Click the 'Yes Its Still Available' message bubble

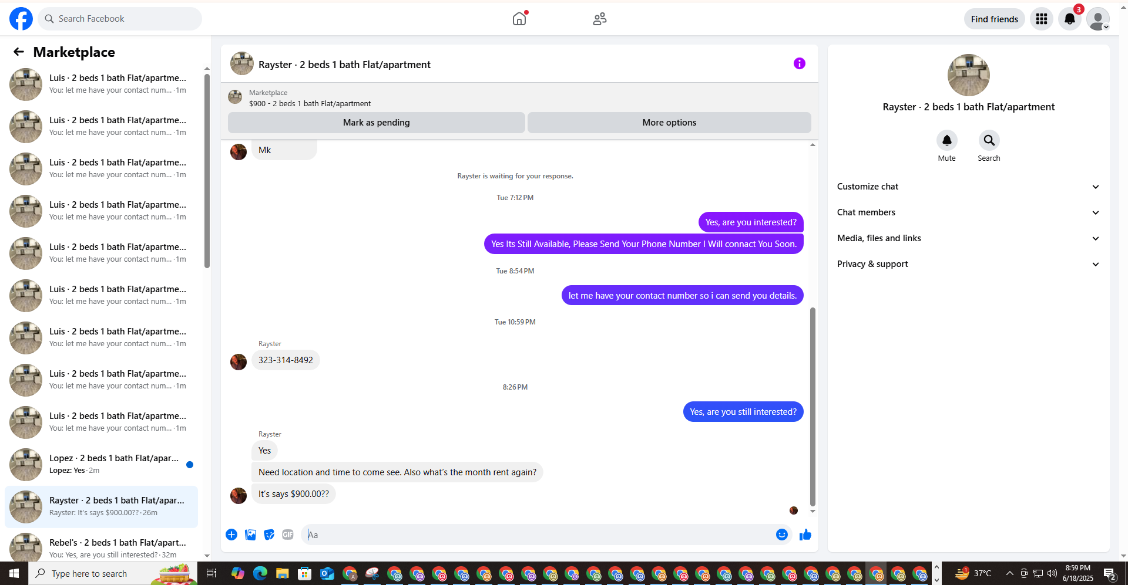pyautogui.click(x=644, y=244)
